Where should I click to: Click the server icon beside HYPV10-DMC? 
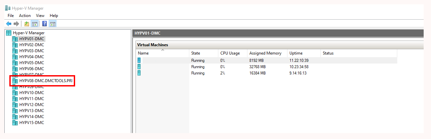(x=15, y=93)
